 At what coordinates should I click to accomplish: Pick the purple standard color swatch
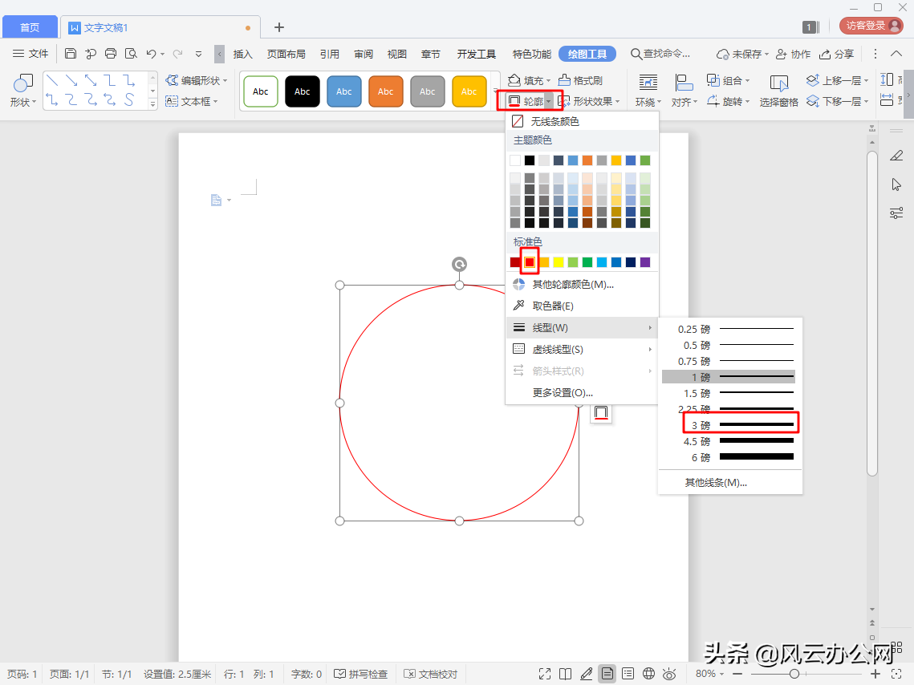point(644,262)
